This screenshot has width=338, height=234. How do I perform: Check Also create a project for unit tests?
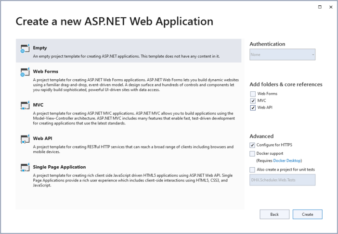pos(253,170)
